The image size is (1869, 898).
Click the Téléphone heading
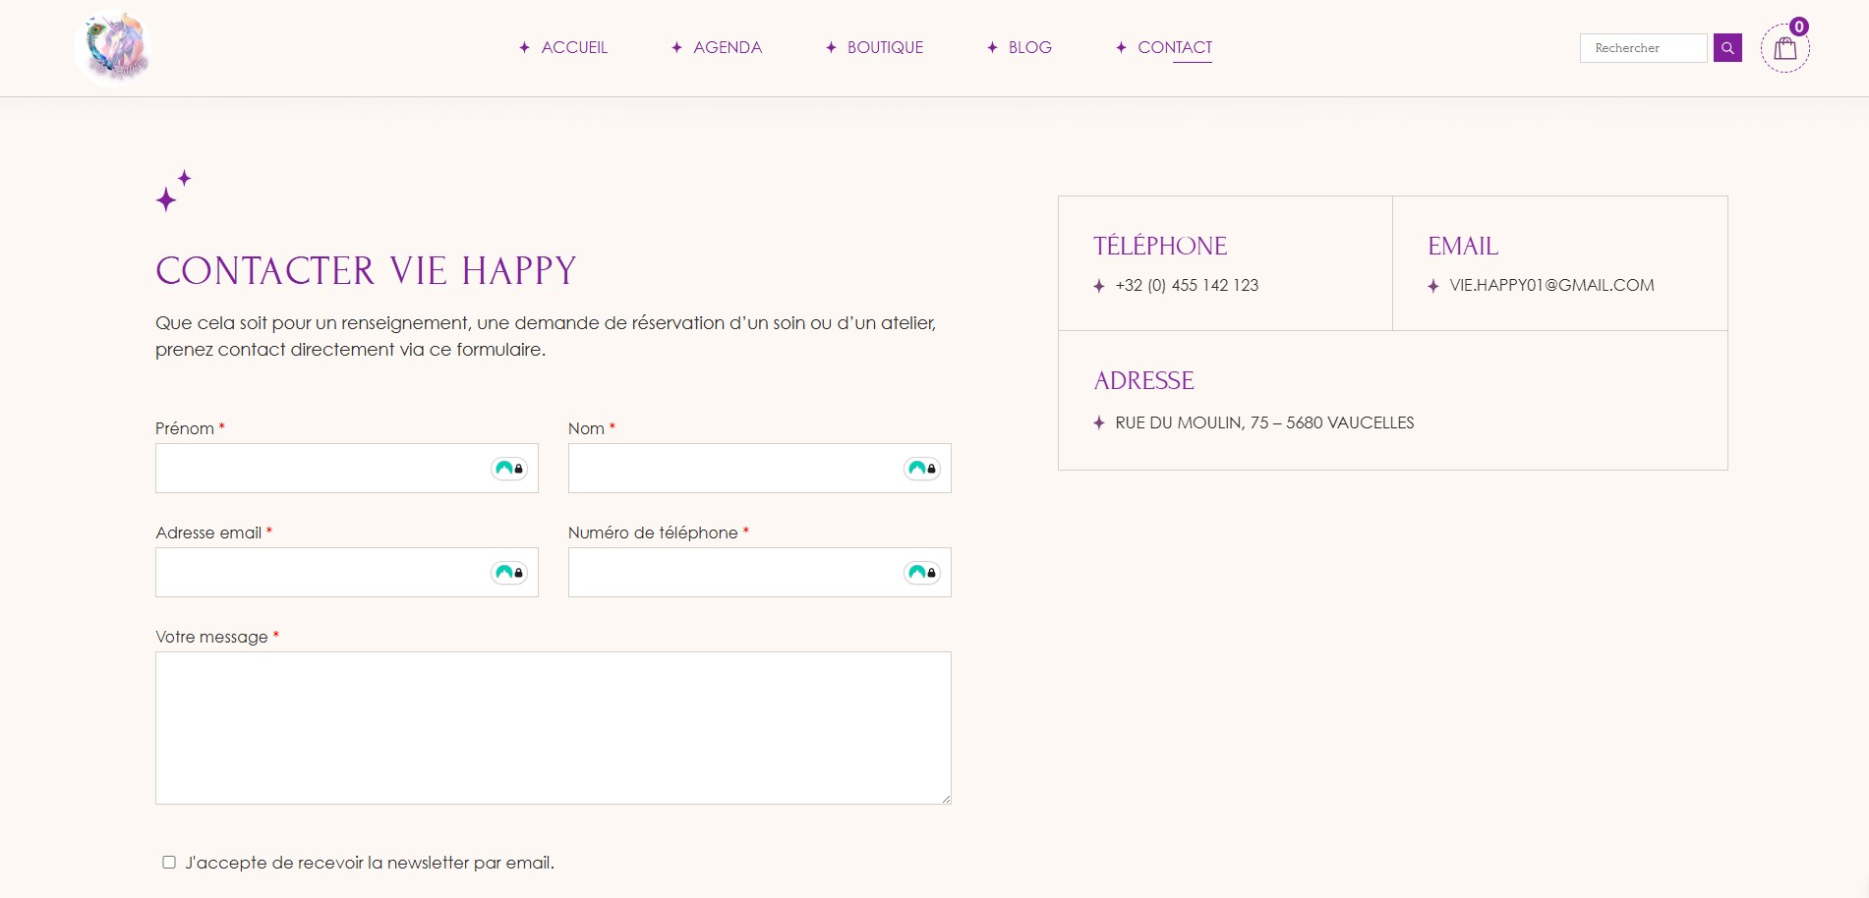pyautogui.click(x=1160, y=246)
